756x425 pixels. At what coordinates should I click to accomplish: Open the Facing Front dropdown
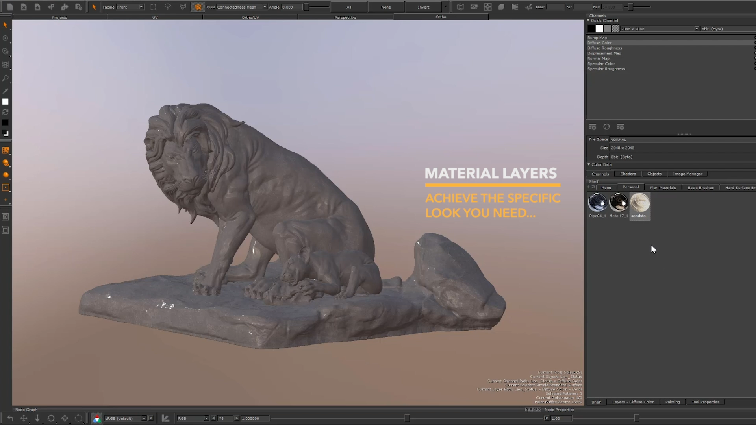[x=130, y=7]
